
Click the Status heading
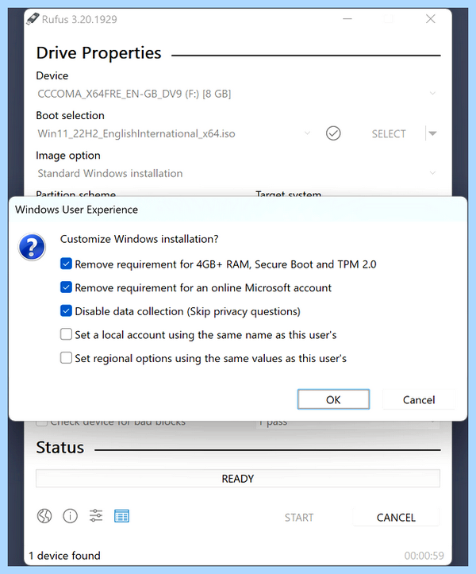pos(60,447)
